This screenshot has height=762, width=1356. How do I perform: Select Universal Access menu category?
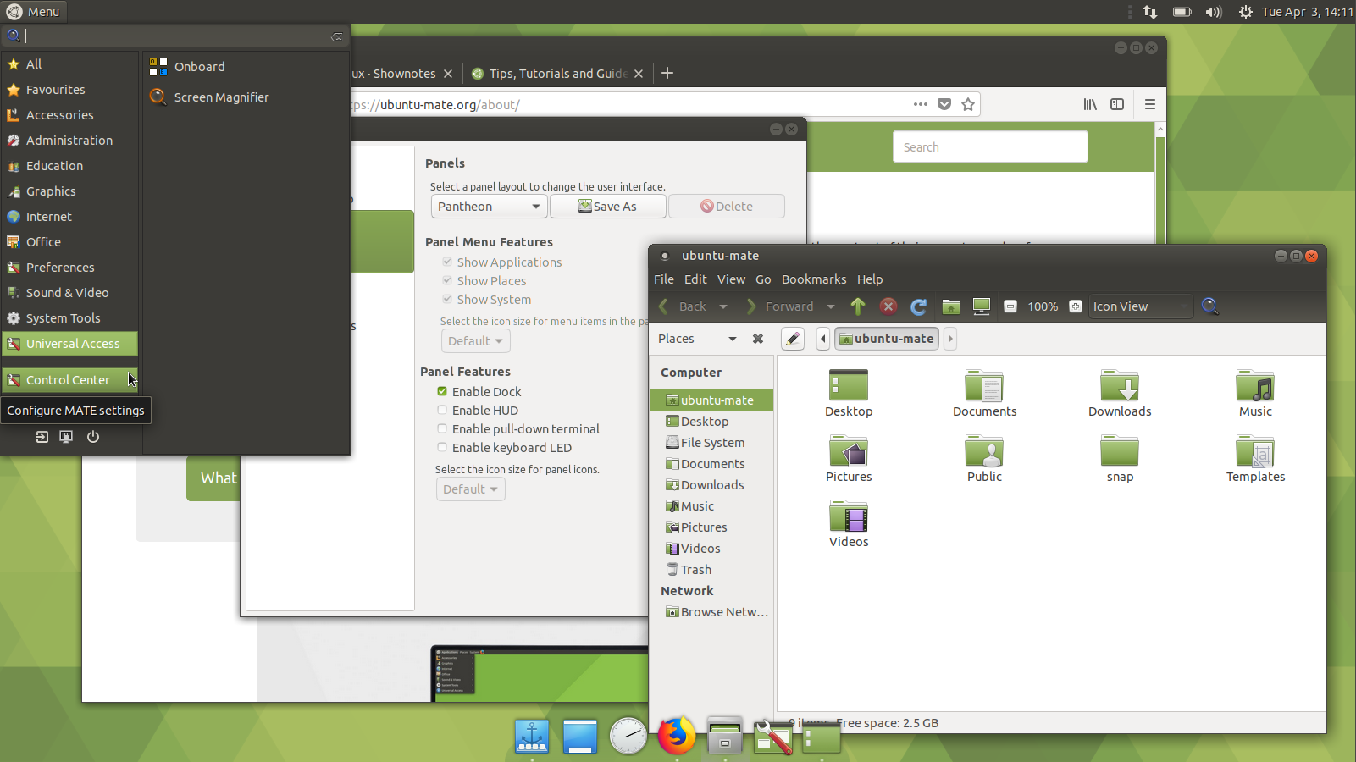click(69, 344)
